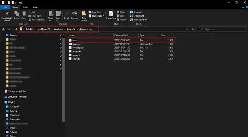Click History in Open group
The height and width of the screenshot is (137, 248).
point(122,20)
